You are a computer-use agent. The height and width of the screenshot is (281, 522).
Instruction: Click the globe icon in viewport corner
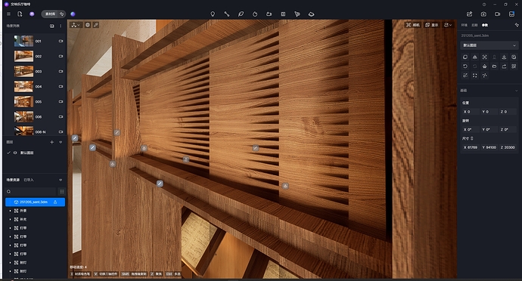[88, 25]
